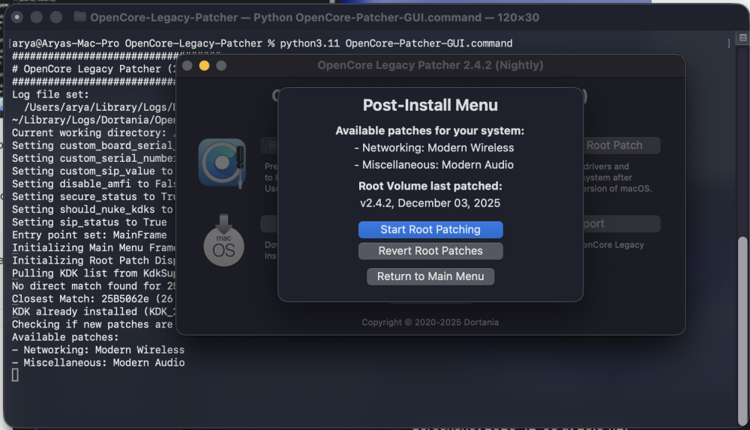Click the 'Miscellaneous: Modern Audio' patch line in the dialog
This screenshot has height=430, width=750.
(433, 165)
